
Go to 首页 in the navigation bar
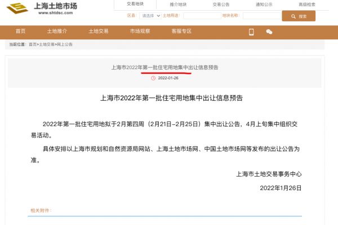[21, 31]
